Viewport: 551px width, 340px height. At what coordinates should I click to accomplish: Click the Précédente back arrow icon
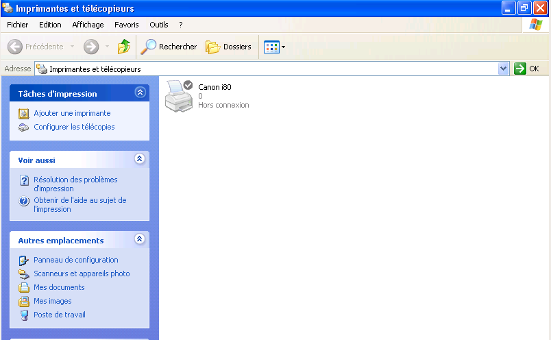pos(15,47)
